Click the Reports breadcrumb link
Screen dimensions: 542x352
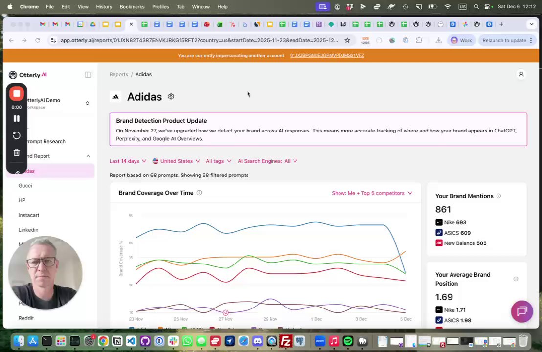pos(118,74)
